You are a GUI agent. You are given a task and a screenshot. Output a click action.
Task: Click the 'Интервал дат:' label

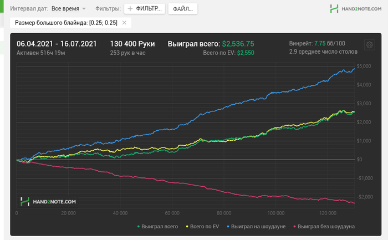tap(29, 8)
